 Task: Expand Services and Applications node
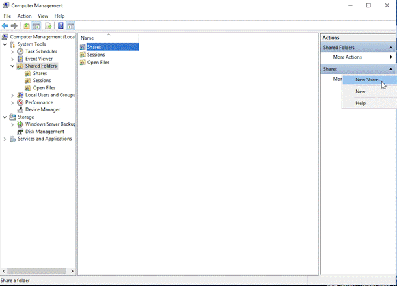tap(5, 139)
